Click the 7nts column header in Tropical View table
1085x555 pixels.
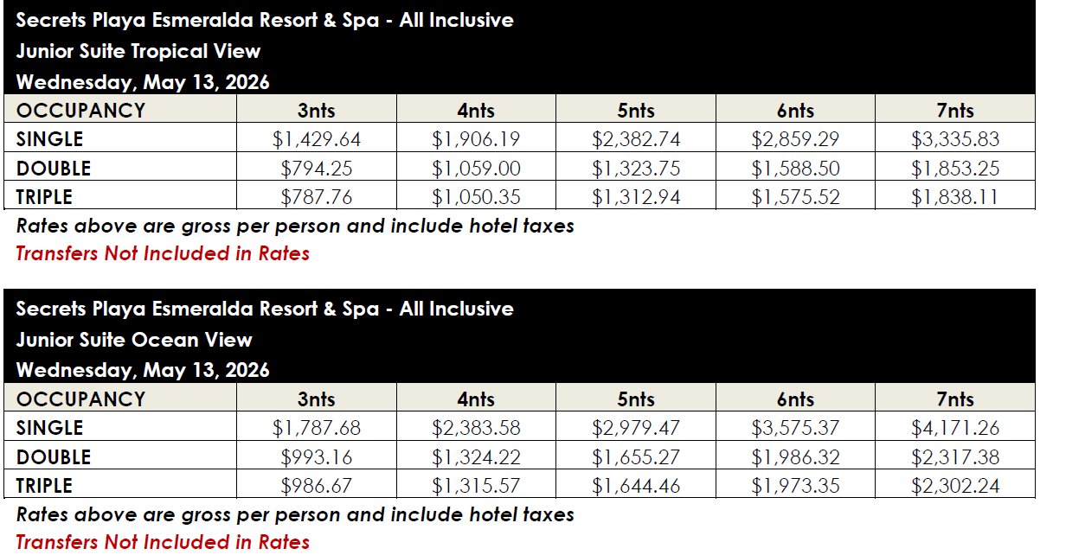[x=955, y=111]
